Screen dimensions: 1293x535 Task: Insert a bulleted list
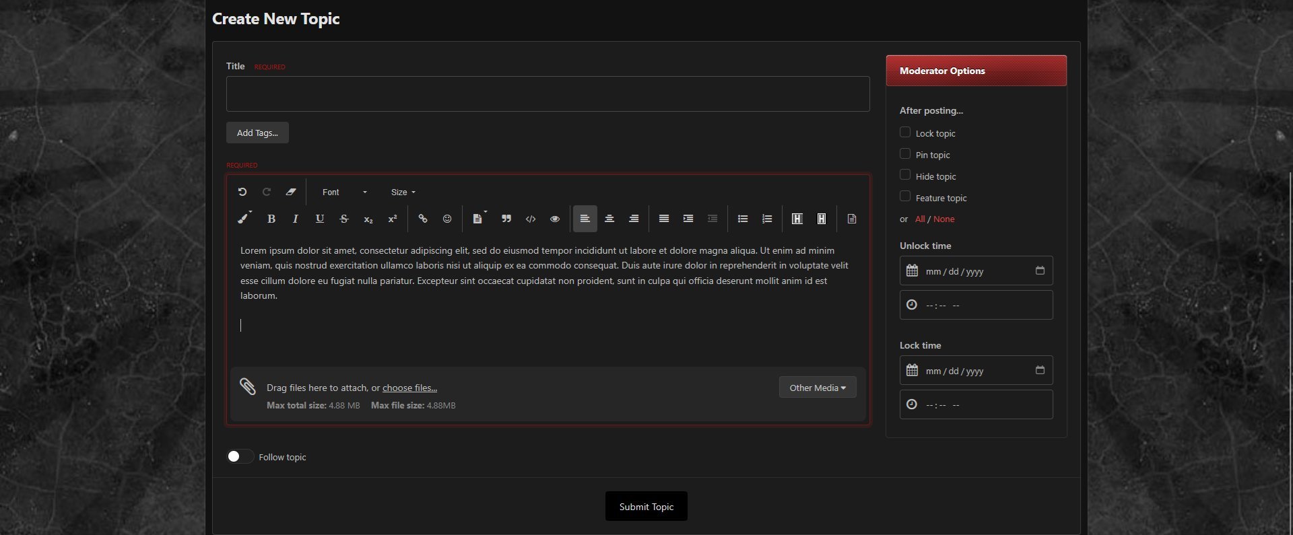coord(743,219)
